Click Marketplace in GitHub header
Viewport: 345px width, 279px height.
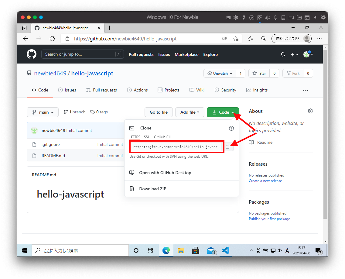point(186,55)
